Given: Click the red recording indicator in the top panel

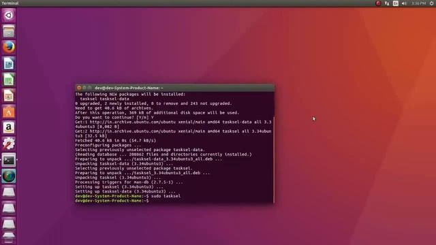Looking at the screenshot, I should pos(378,3).
